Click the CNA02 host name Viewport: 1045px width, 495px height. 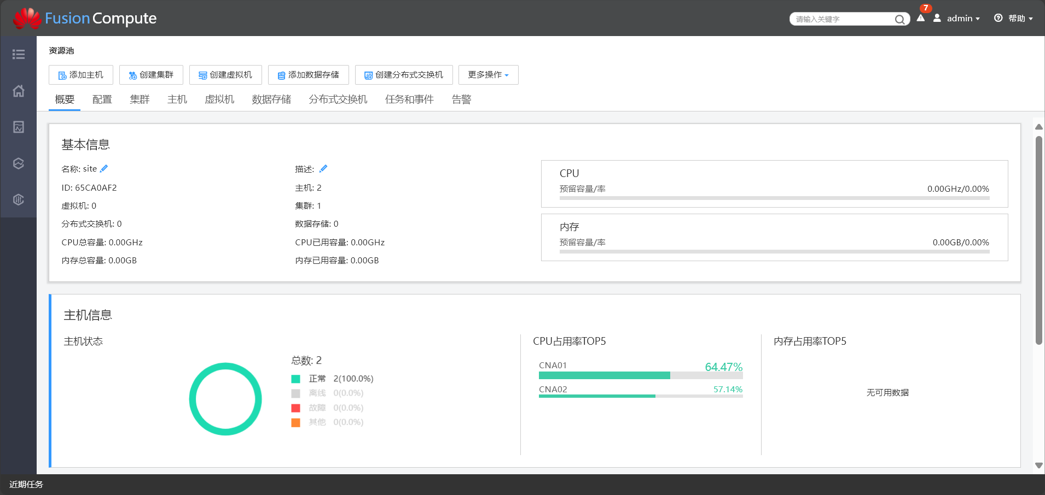[x=553, y=389]
